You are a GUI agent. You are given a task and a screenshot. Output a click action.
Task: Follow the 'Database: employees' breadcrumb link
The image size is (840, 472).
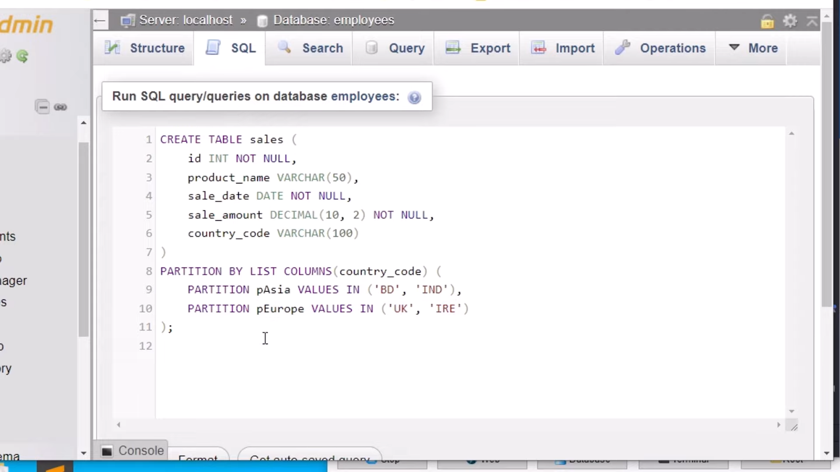coord(333,20)
